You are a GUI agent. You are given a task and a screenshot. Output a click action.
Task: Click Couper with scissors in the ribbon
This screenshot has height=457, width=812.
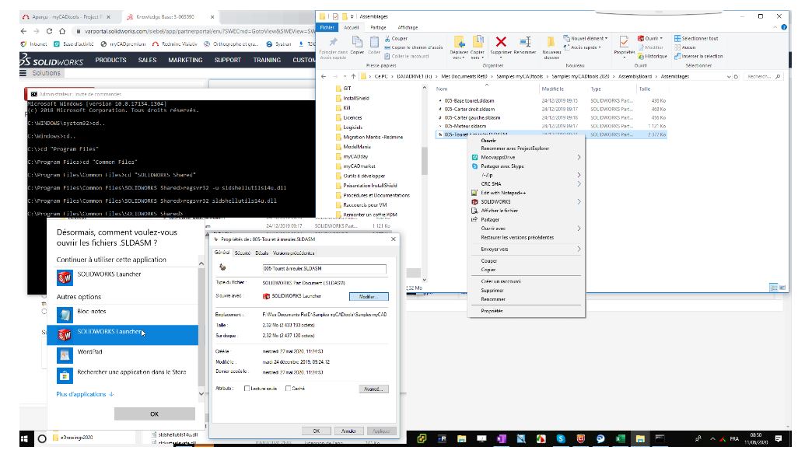coord(396,38)
